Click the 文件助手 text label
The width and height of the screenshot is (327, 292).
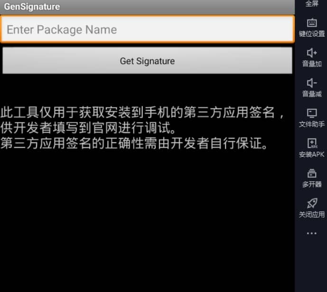312,124
